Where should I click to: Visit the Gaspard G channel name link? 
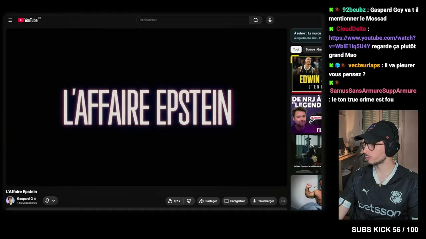click(x=25, y=199)
